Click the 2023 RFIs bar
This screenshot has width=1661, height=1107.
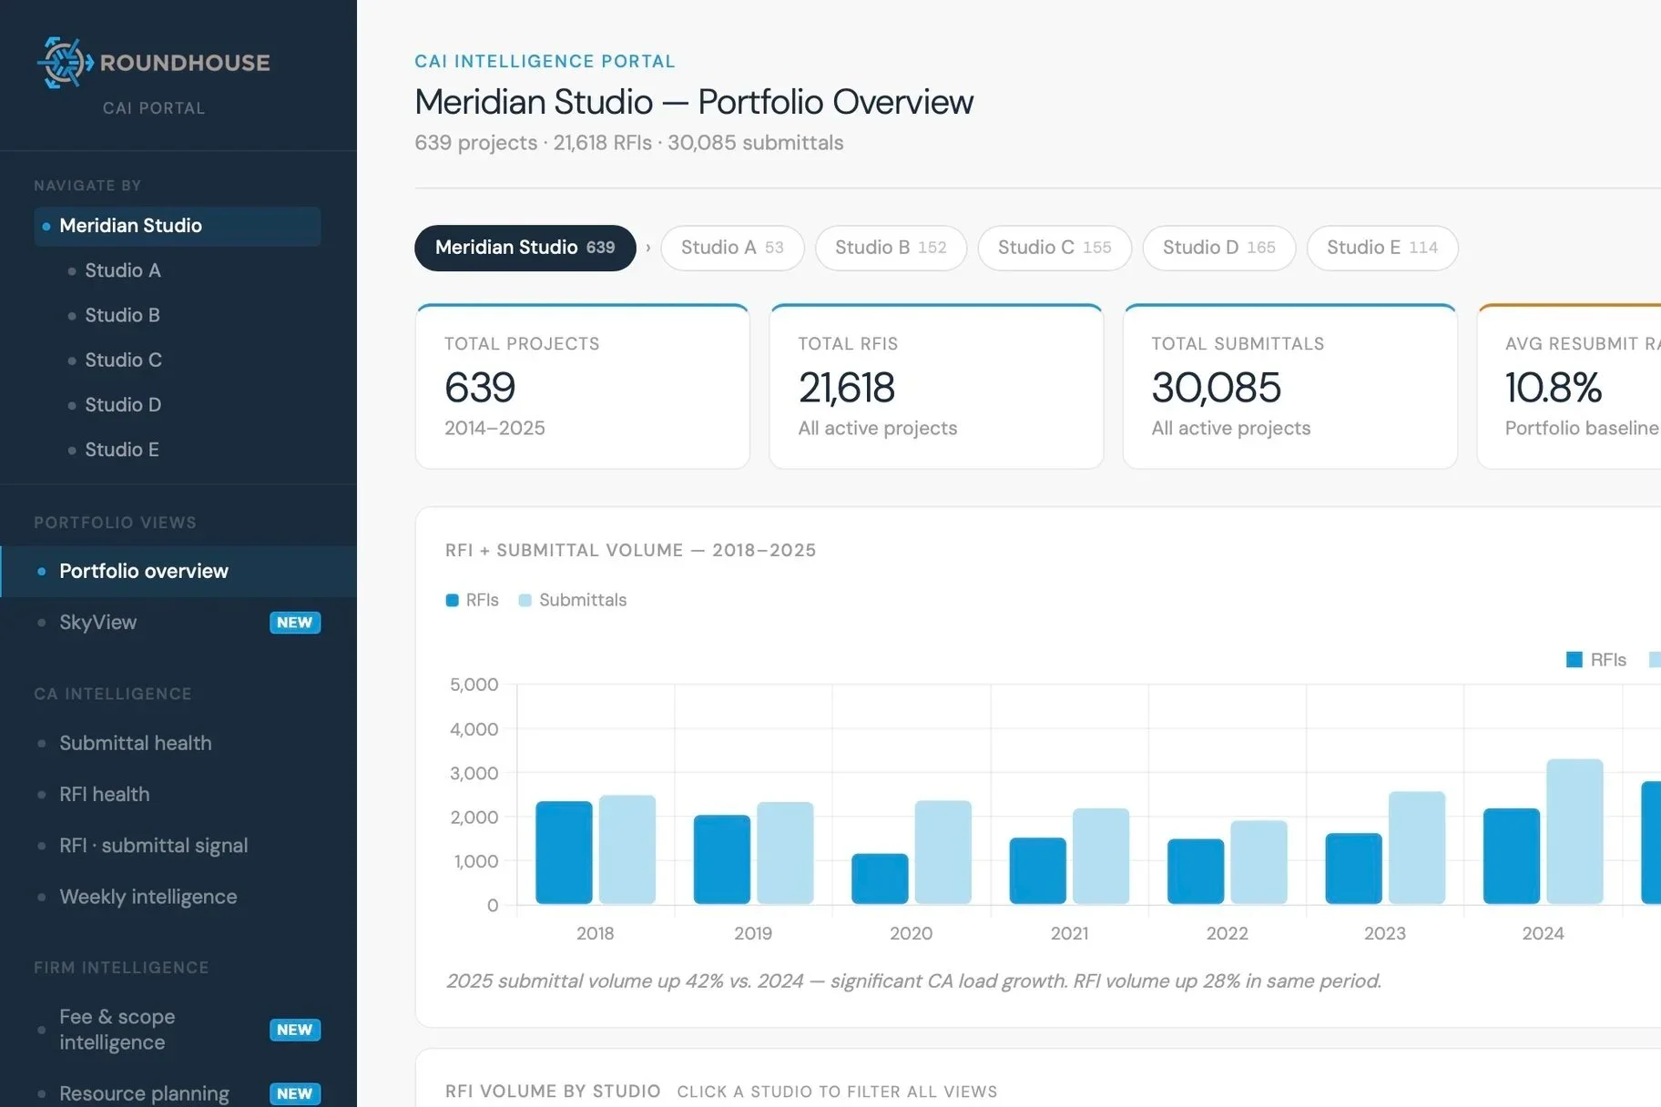1354,868
